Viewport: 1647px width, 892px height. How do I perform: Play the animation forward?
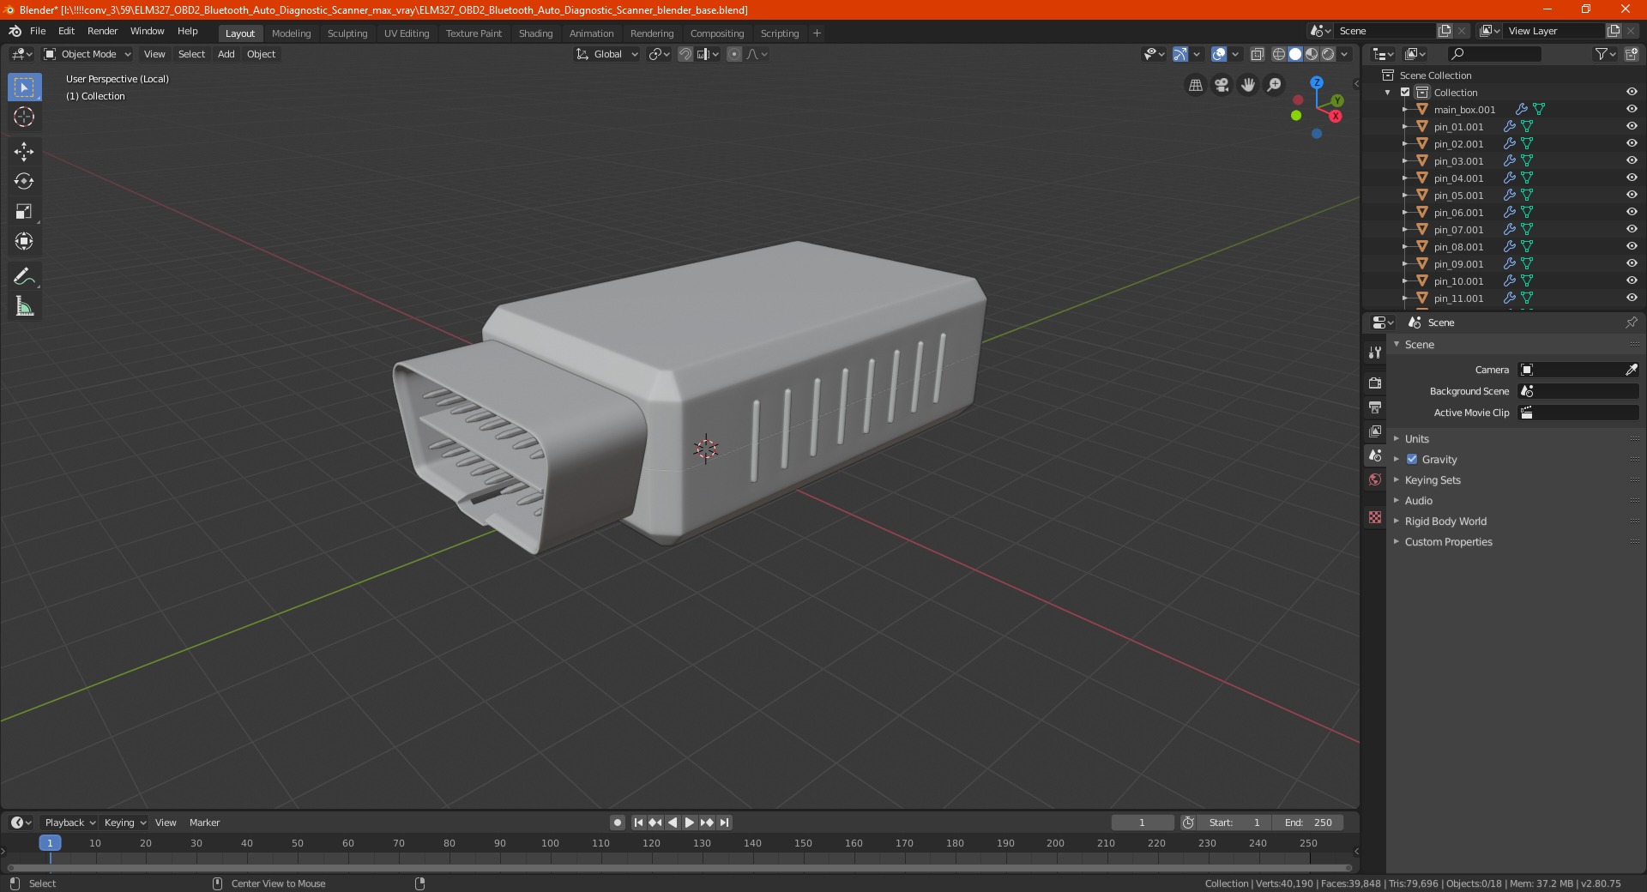(690, 823)
